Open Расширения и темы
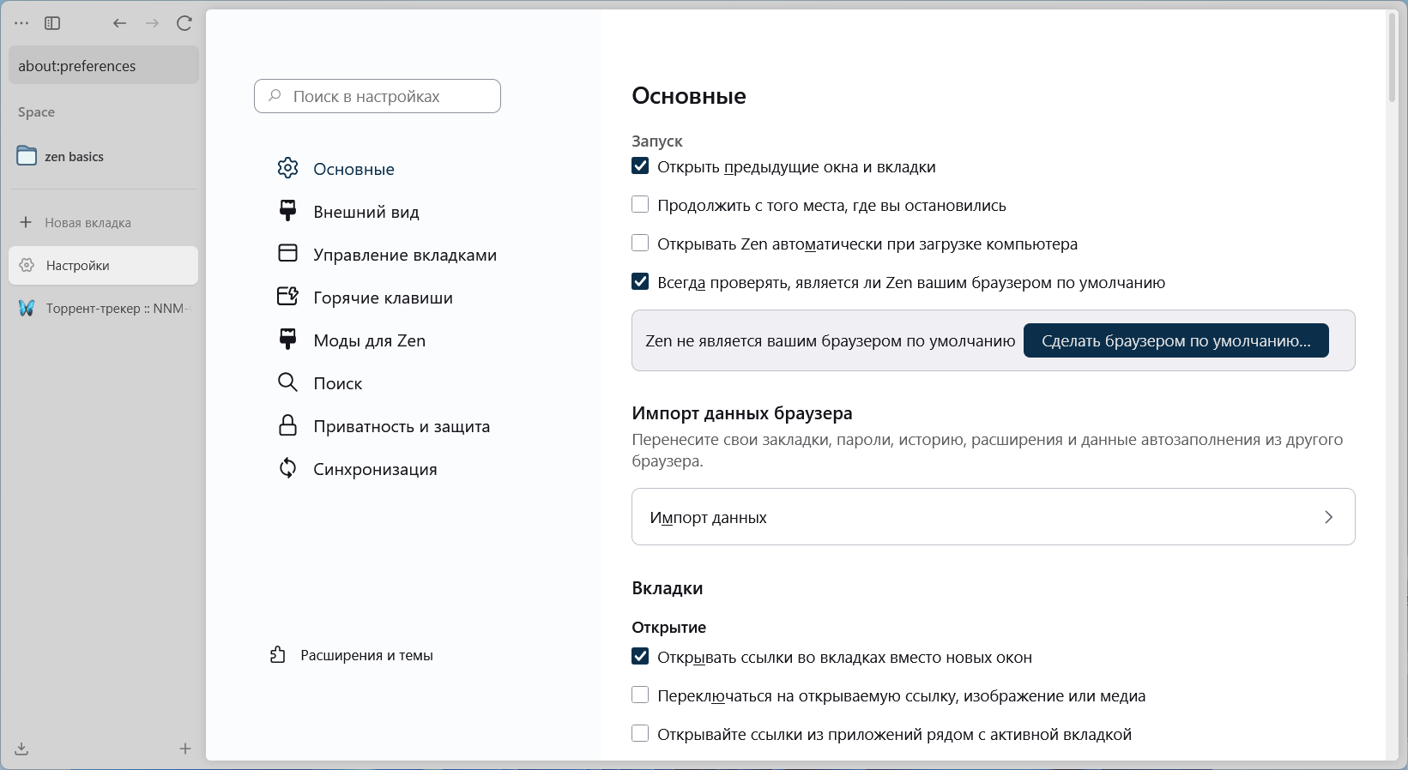 click(366, 655)
